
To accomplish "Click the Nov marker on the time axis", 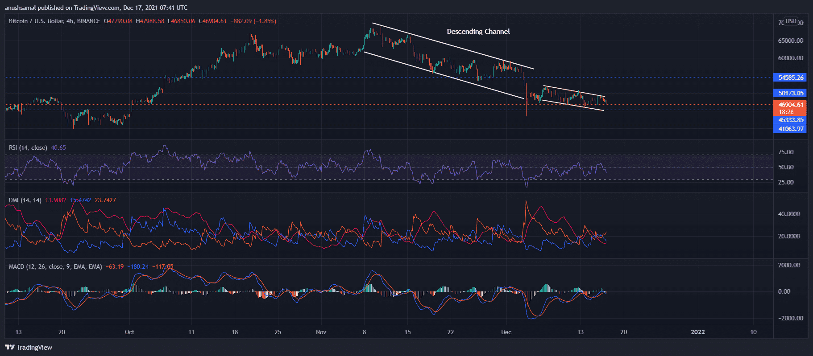I will [321, 332].
